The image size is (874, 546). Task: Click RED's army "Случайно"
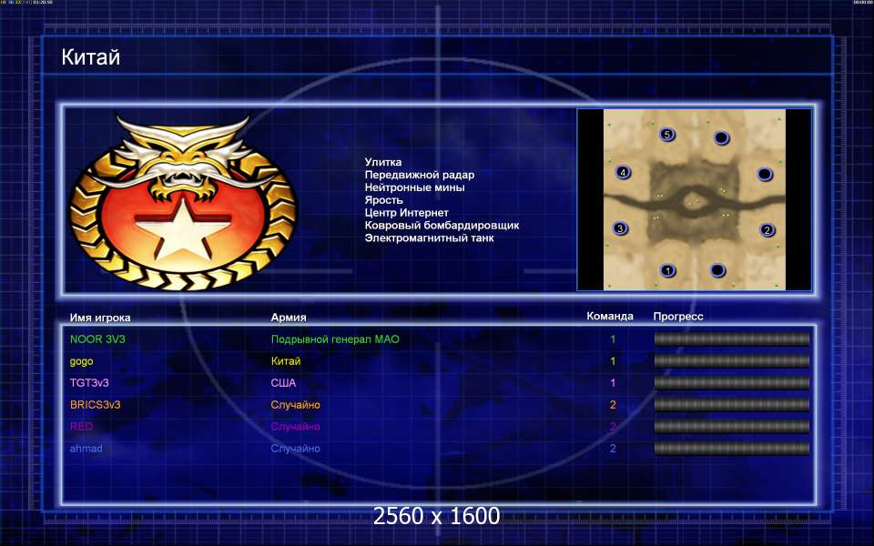pos(295,427)
